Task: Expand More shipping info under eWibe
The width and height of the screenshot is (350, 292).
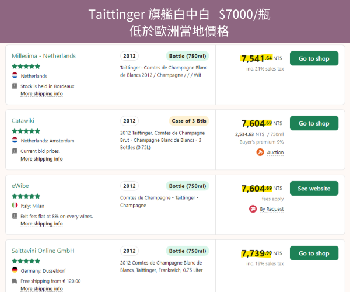Action: tap(41, 224)
